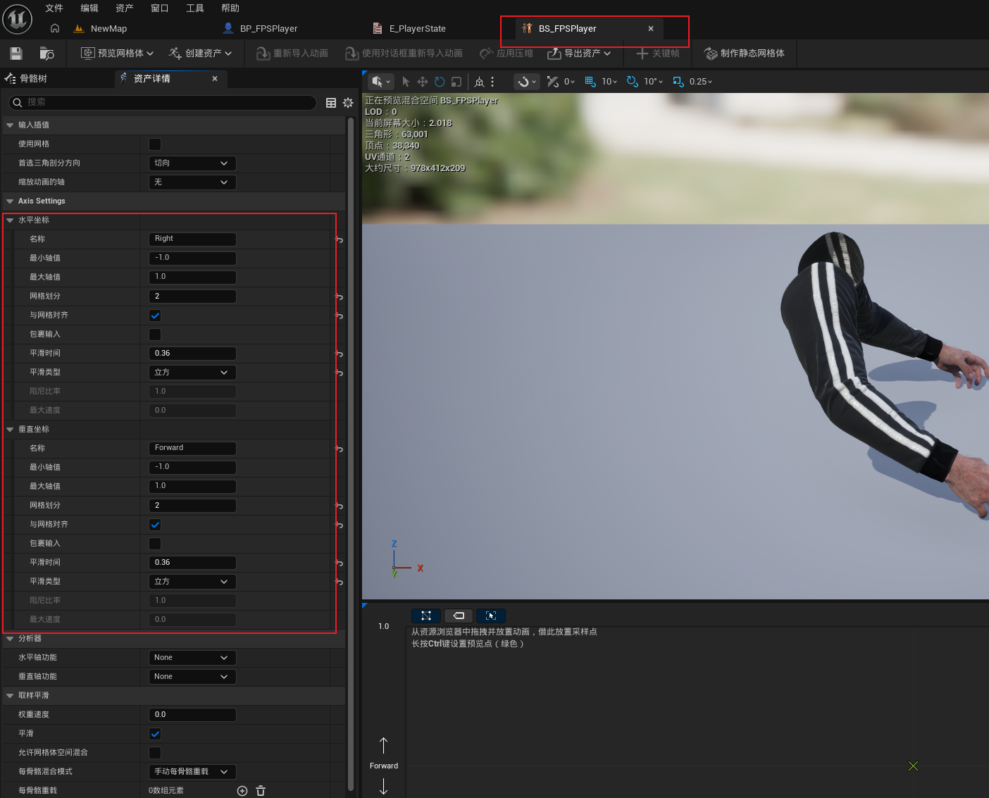Collapse the 垂直坐标 group
Viewport: 989px width, 798px height.
coord(10,430)
